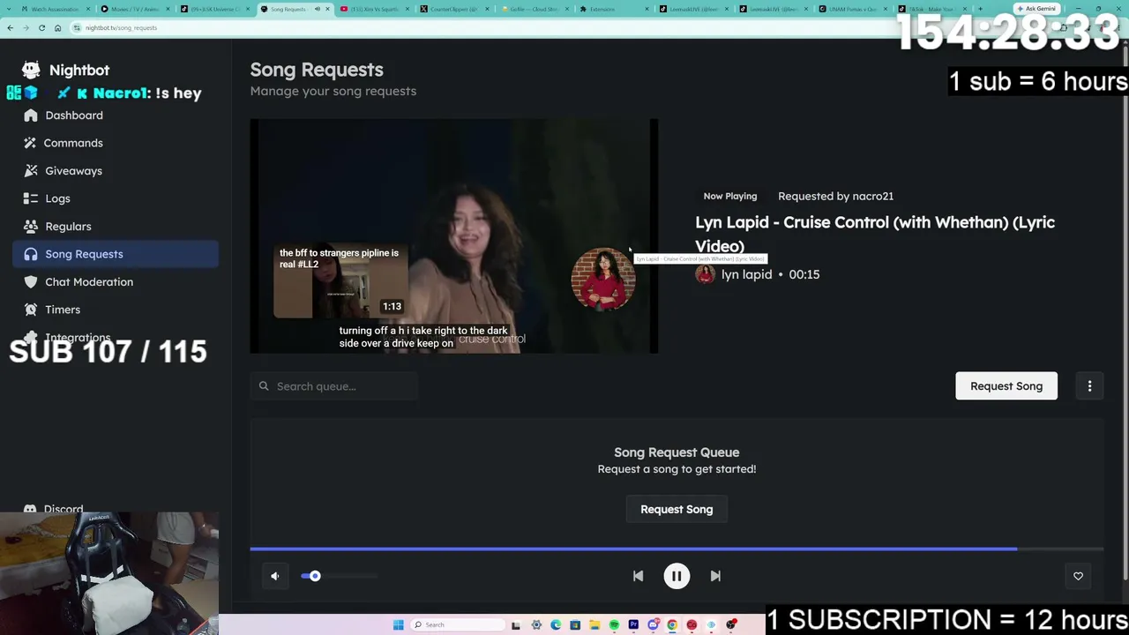Open the Windows Start menu
1129x635 pixels.
point(398,624)
